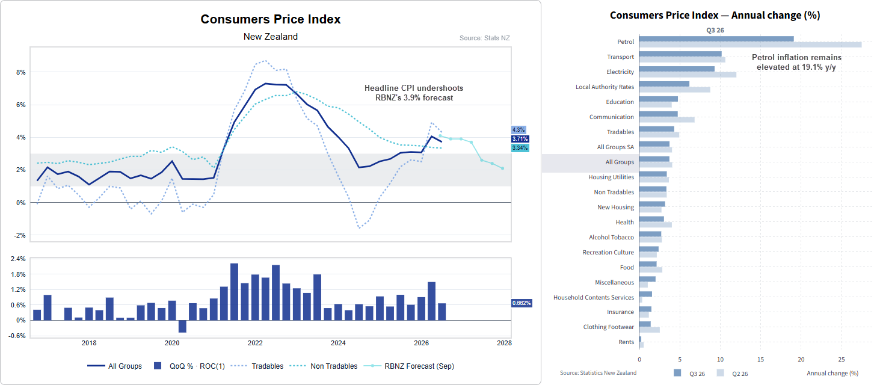Screen dimensions: 874x385
Task: Click the QoQ % · ROC(1) legend square
Action: [x=158, y=366]
